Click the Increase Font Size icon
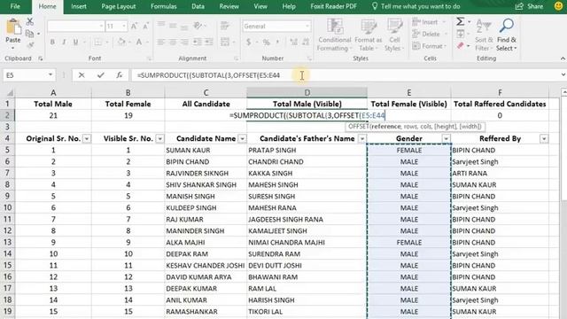This screenshot has width=567, height=319. click(x=134, y=26)
